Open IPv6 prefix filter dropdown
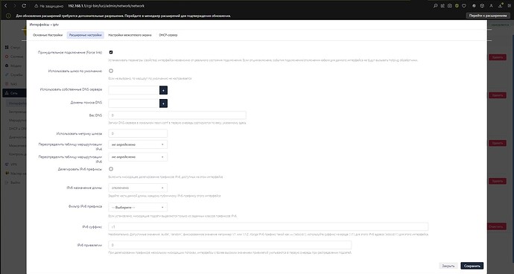Screen dimensions: 514x274 pyautogui.click(x=138, y=208)
